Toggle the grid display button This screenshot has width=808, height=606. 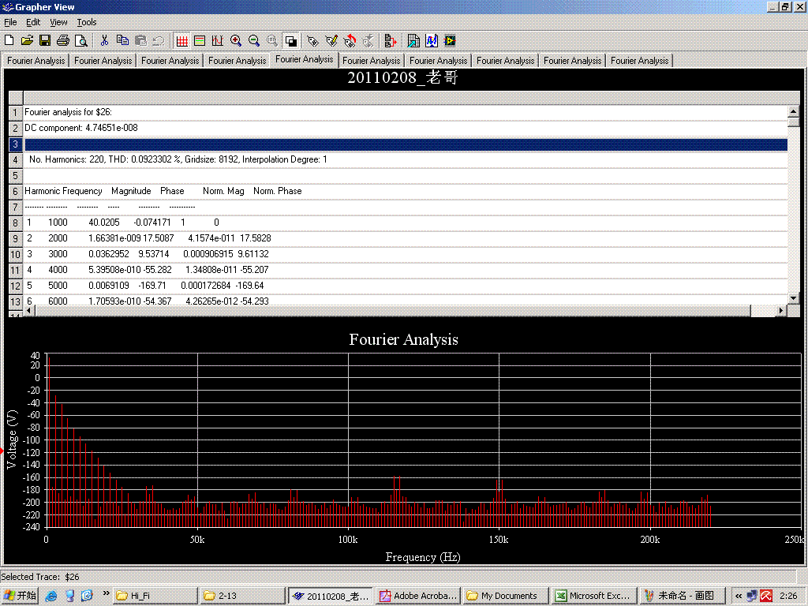click(182, 40)
